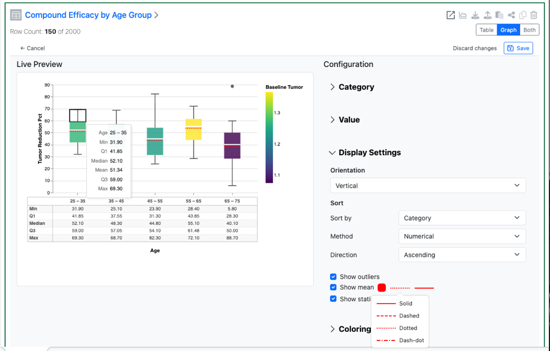Open the red mean color swatch
This screenshot has height=351, width=550.
pyautogui.click(x=382, y=288)
